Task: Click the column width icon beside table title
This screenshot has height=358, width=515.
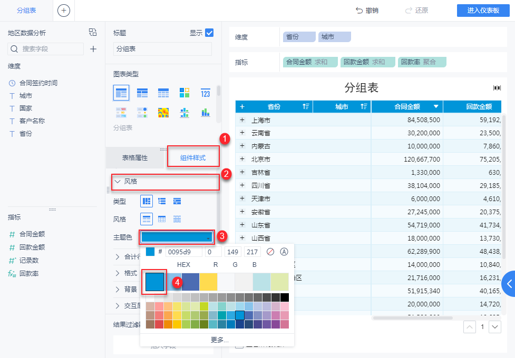Action: pos(497,87)
